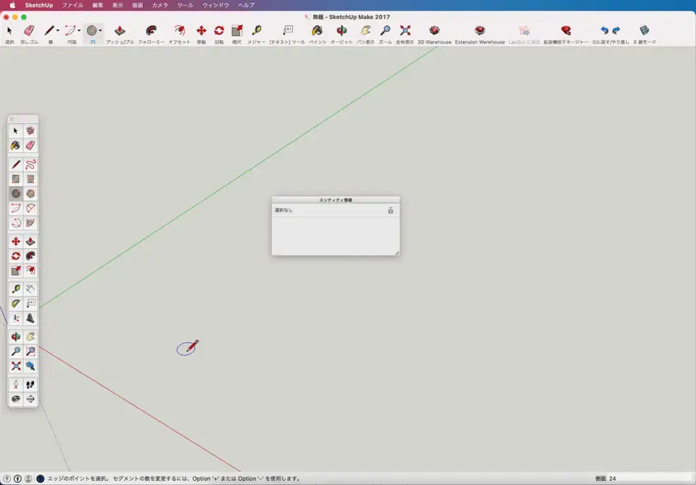Screen dimensions: 696x485
Task: Pick the Rotated Rectangle tool in the palette
Action: 30,179
